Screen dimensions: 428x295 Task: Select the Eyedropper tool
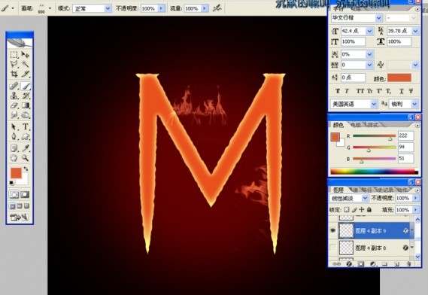tap(26, 148)
